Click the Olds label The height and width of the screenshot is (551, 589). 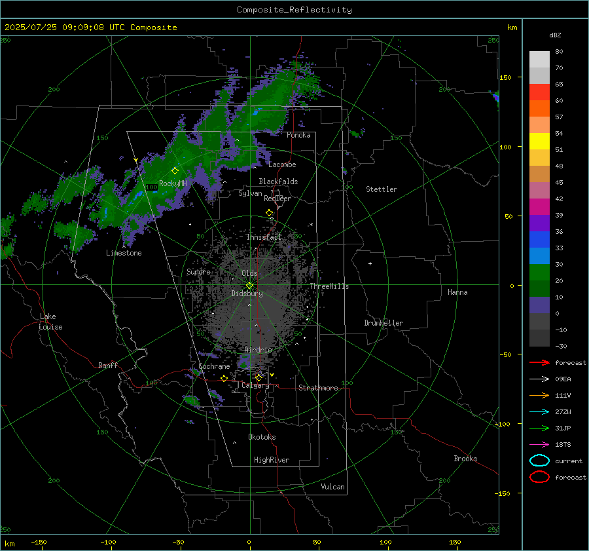point(249,273)
